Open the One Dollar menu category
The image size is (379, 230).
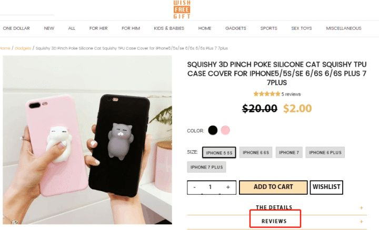click(16, 28)
